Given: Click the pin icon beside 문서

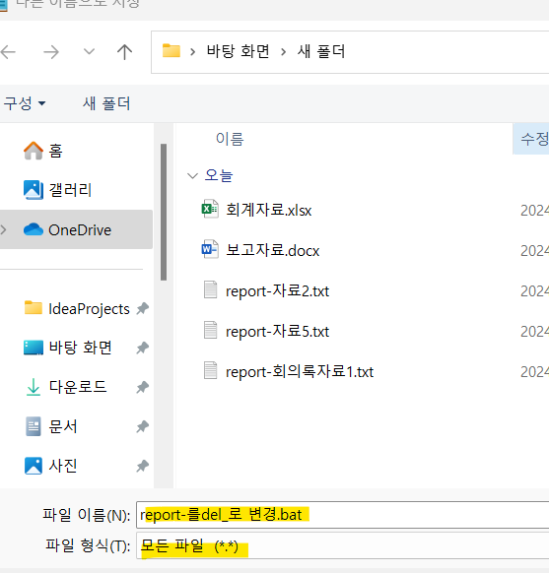Looking at the screenshot, I should [143, 426].
